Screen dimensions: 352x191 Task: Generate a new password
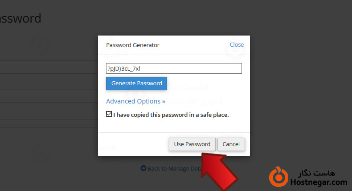click(136, 83)
